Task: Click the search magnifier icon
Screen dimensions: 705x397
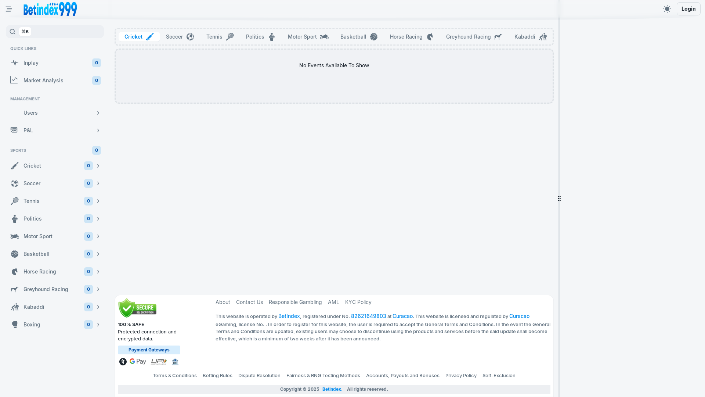Action: click(x=12, y=32)
